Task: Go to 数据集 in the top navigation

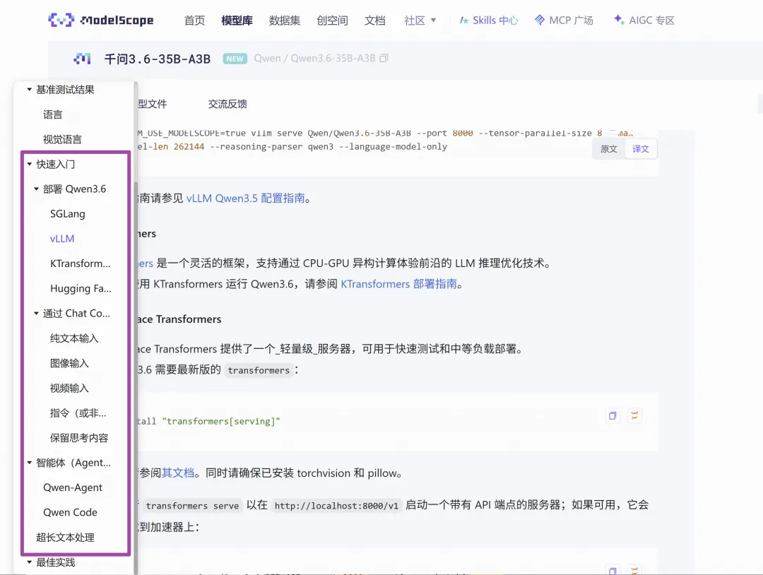Action: [285, 20]
